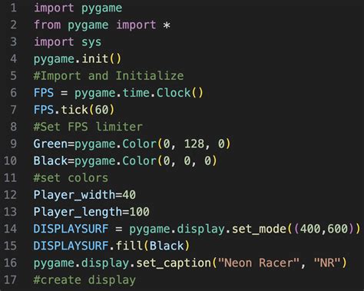
Task: Click the text 'import pygame' on line 1
Action: tap(78, 8)
